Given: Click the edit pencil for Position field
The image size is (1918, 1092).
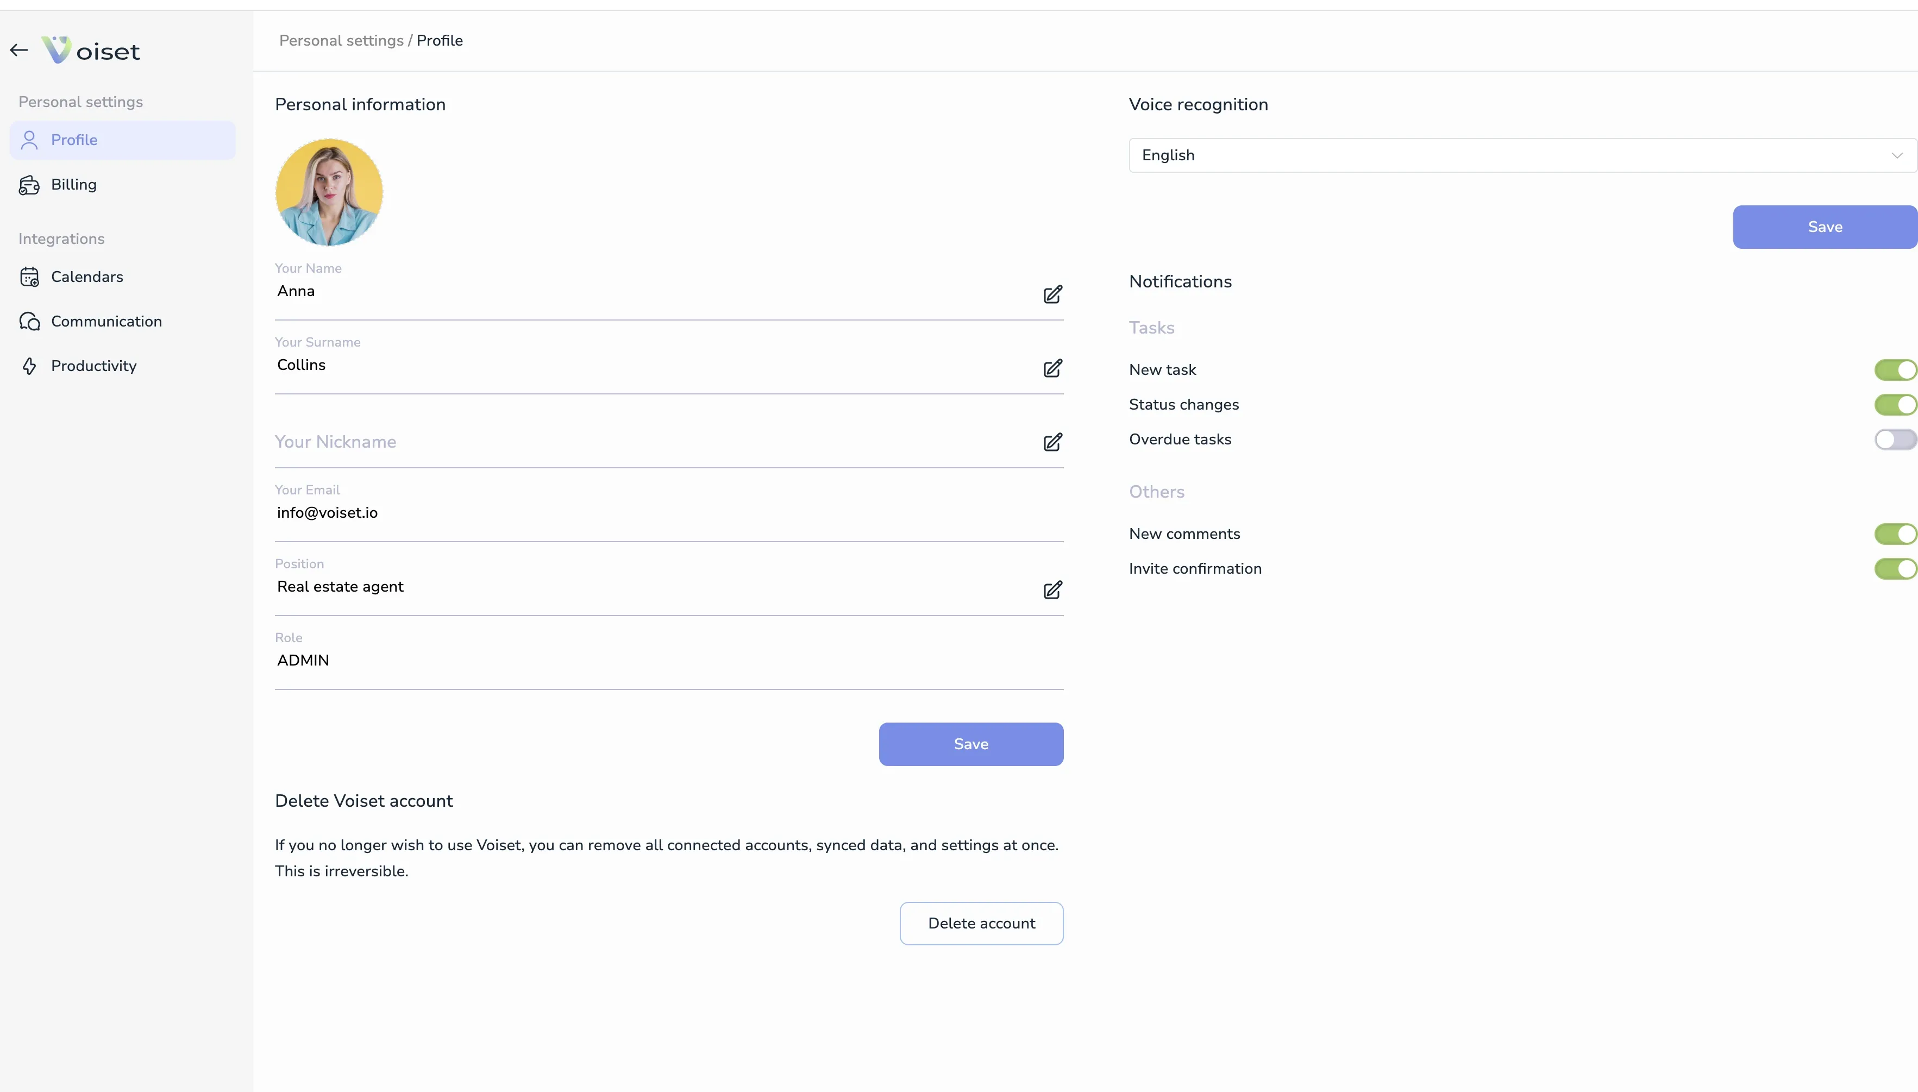Looking at the screenshot, I should coord(1052,590).
